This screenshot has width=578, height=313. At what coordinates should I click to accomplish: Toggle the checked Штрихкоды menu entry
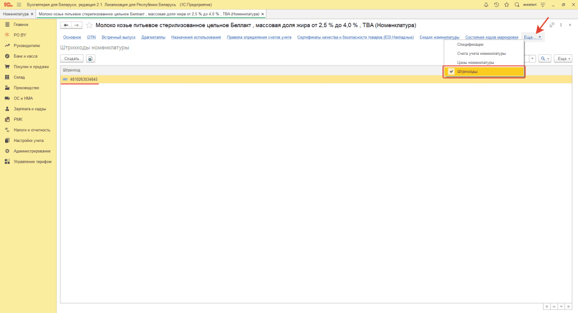(x=484, y=72)
